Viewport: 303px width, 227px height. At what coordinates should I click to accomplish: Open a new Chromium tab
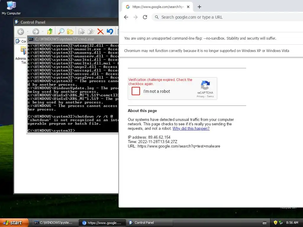coord(199,7)
